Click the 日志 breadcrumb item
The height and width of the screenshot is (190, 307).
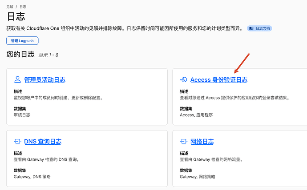[23, 7]
